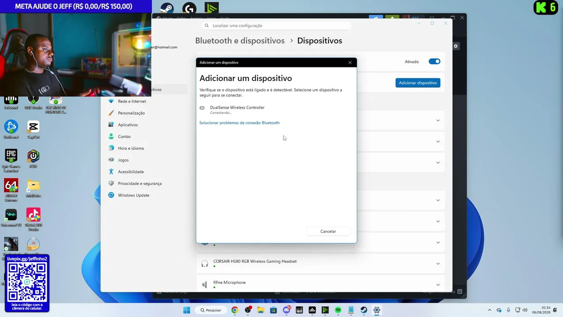Click the Contas person icon
Screen dimensions: 563x317
[111, 136]
